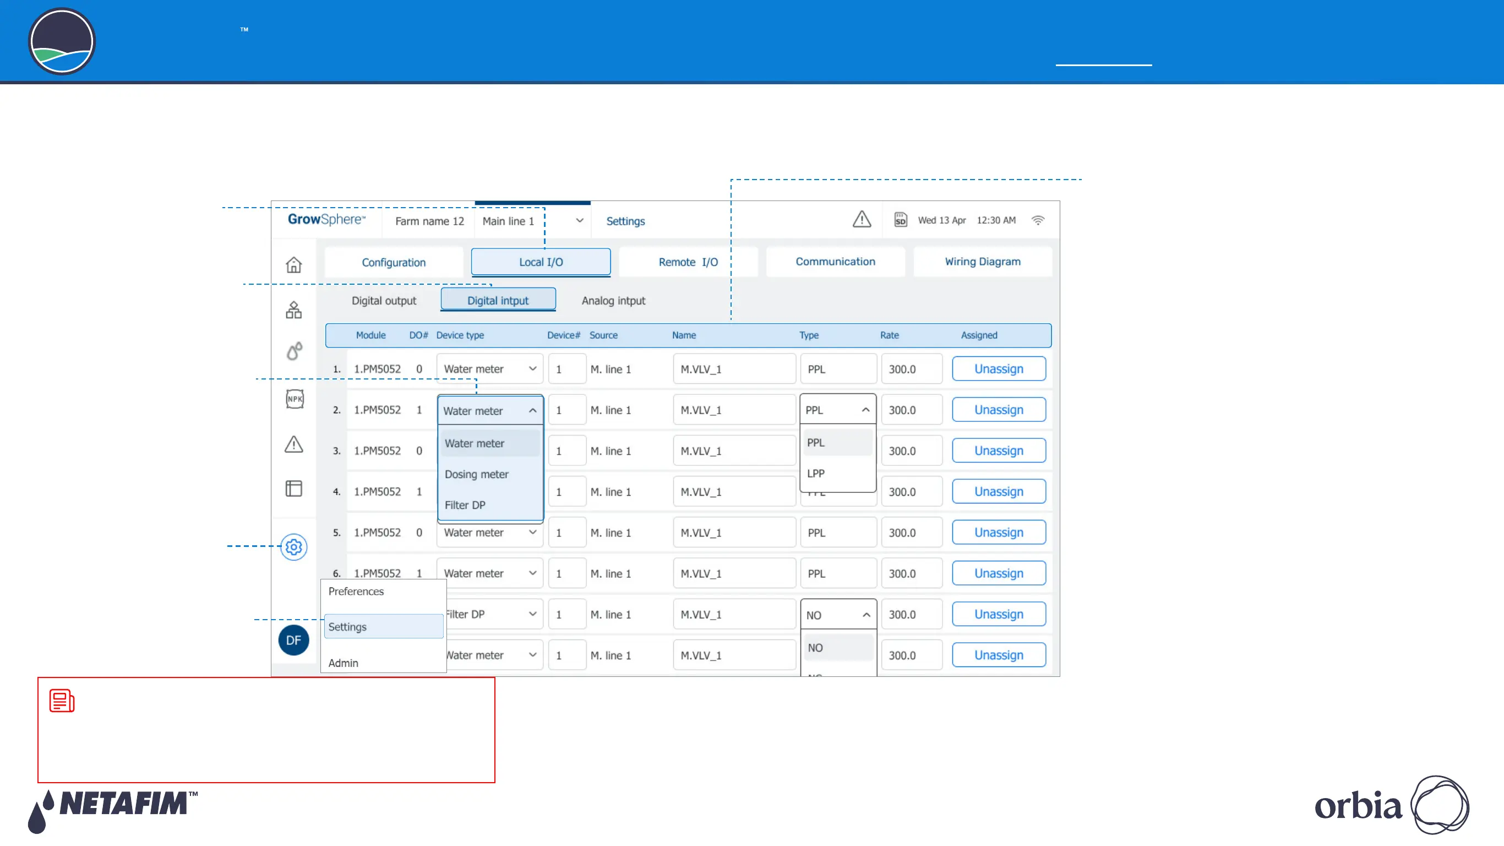Open the Wiring Diagram tab
The image size is (1504, 846).
click(x=983, y=262)
